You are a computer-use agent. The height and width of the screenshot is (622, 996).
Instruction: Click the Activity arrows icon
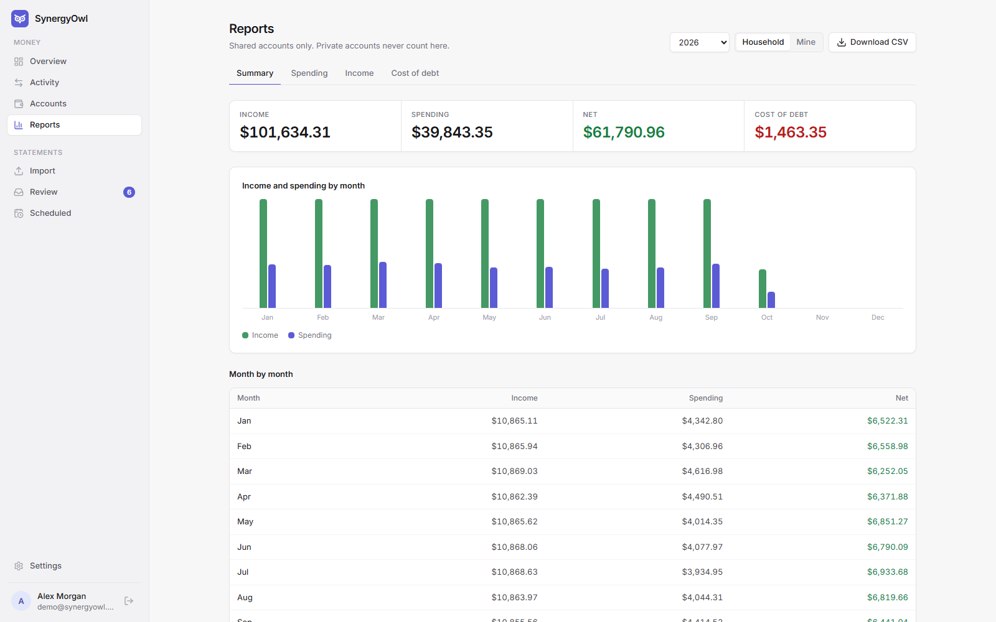coord(19,83)
